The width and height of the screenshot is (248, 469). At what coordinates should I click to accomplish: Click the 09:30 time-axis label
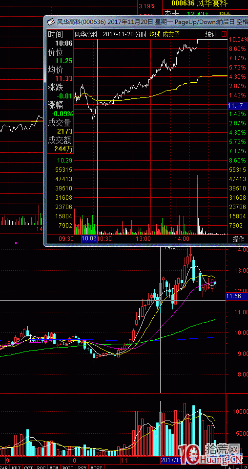click(66, 239)
